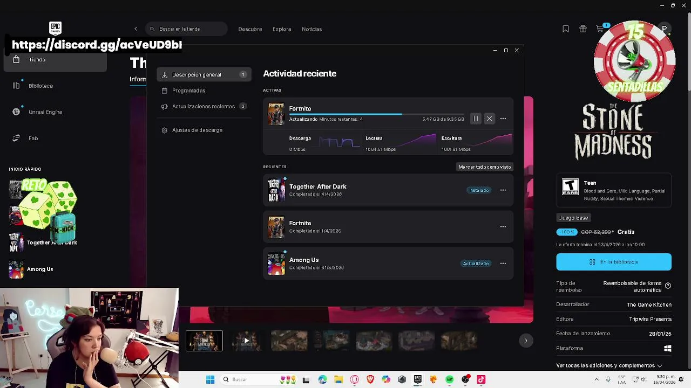Open the Descubre store tab
This screenshot has width=691, height=388.
pyautogui.click(x=250, y=29)
